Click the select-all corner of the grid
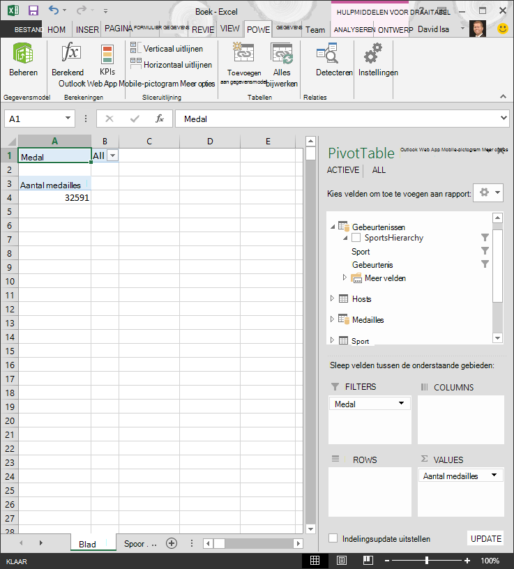 pos(10,141)
